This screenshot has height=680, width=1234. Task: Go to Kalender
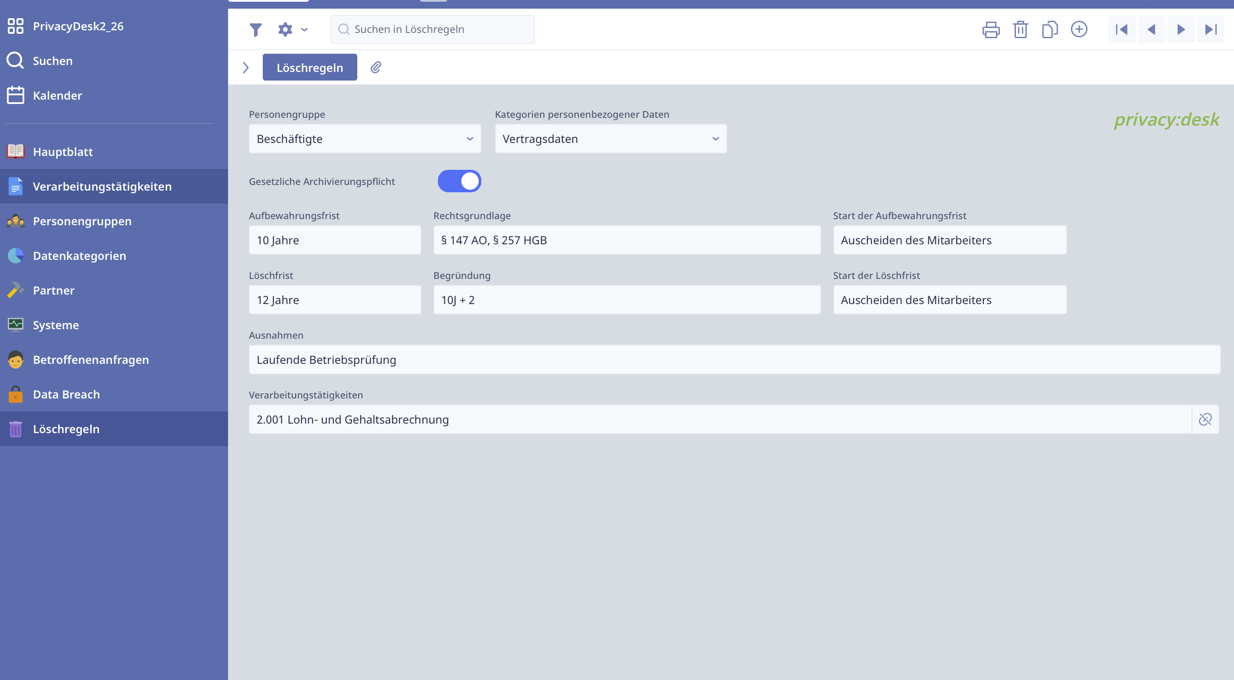pos(57,95)
